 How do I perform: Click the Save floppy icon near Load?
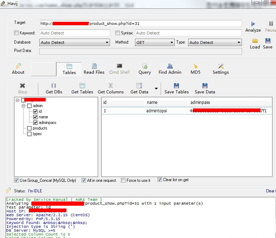coord(268,41)
